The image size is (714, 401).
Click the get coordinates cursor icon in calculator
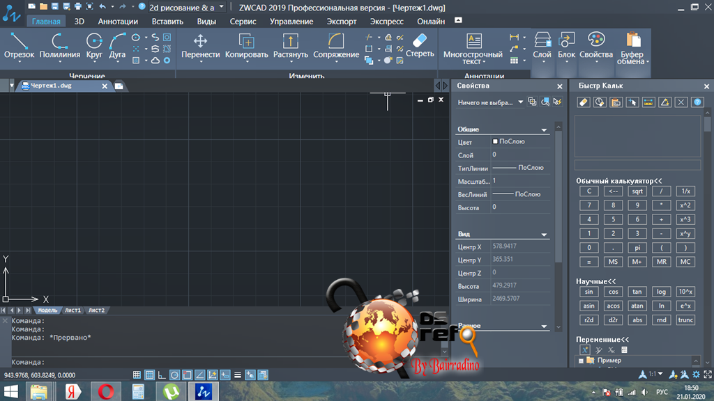632,102
